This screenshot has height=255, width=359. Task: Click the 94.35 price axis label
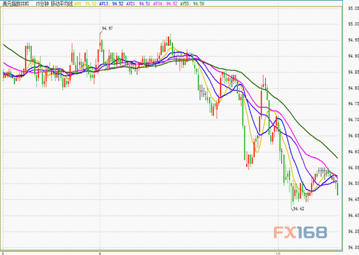(x=353, y=231)
